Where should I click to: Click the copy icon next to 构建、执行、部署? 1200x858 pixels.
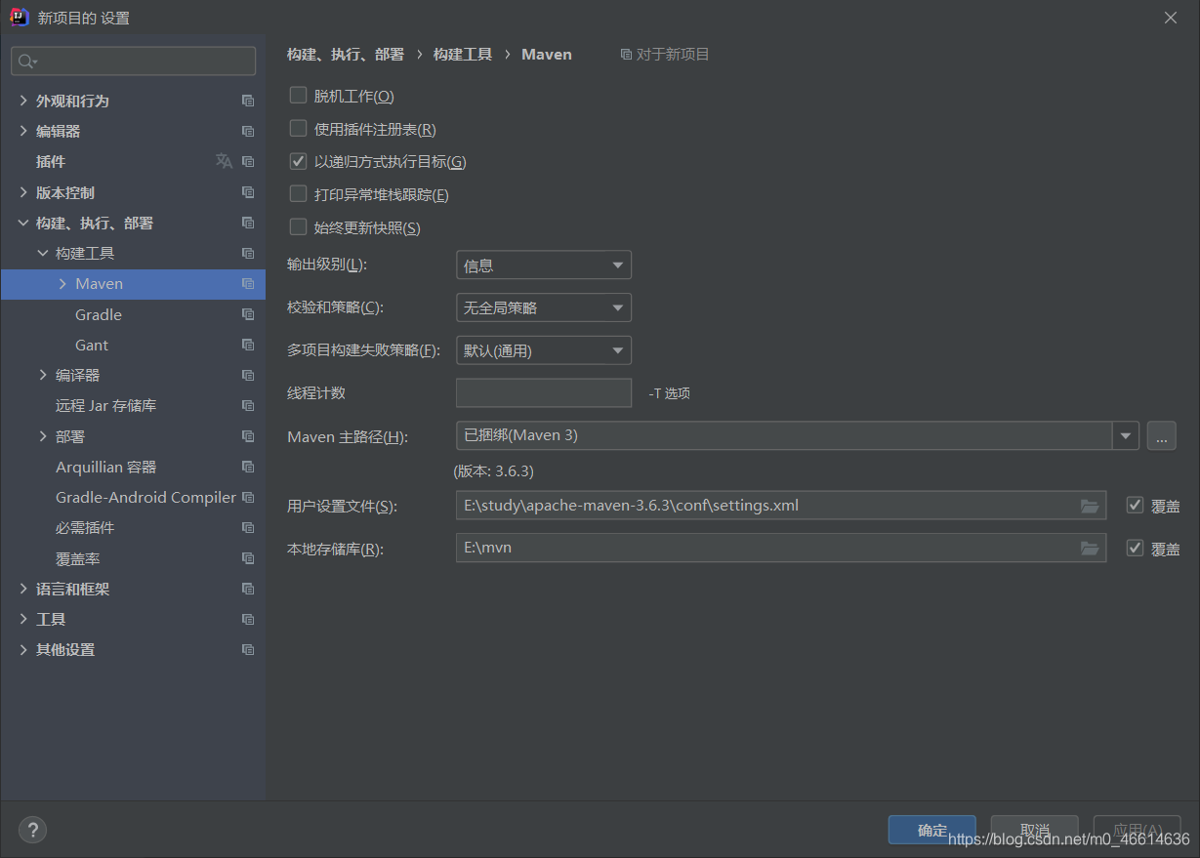coord(248,223)
